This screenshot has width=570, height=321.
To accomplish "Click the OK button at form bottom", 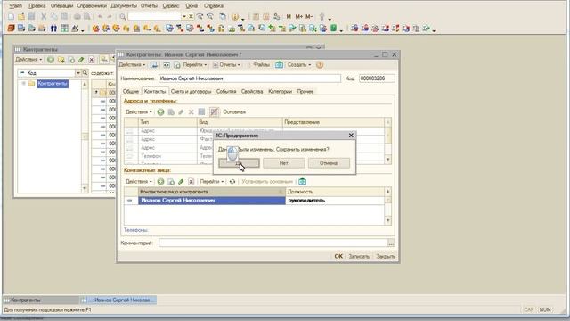I will (338, 256).
